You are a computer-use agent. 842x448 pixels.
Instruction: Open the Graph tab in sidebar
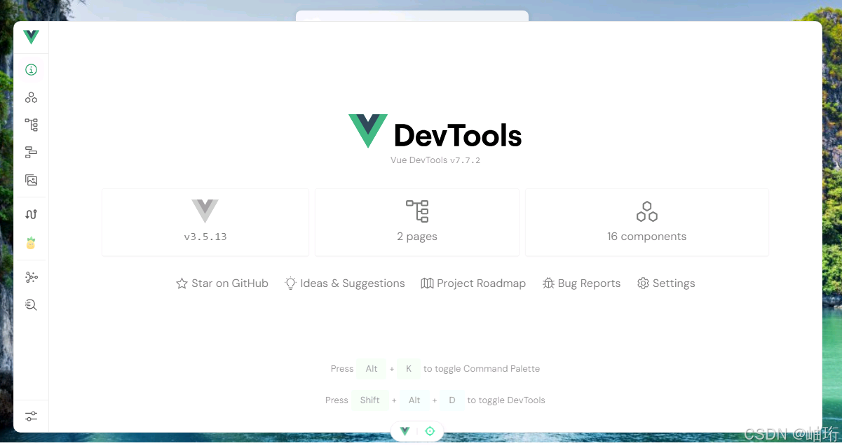31,277
